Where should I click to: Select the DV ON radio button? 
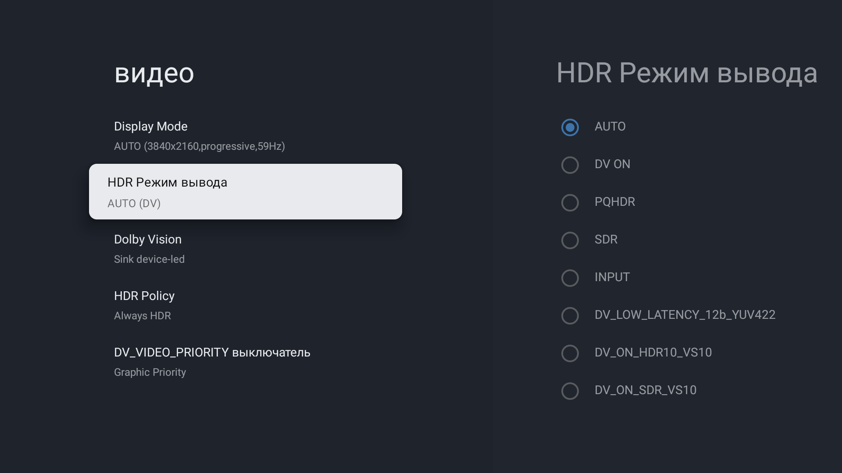(x=570, y=165)
